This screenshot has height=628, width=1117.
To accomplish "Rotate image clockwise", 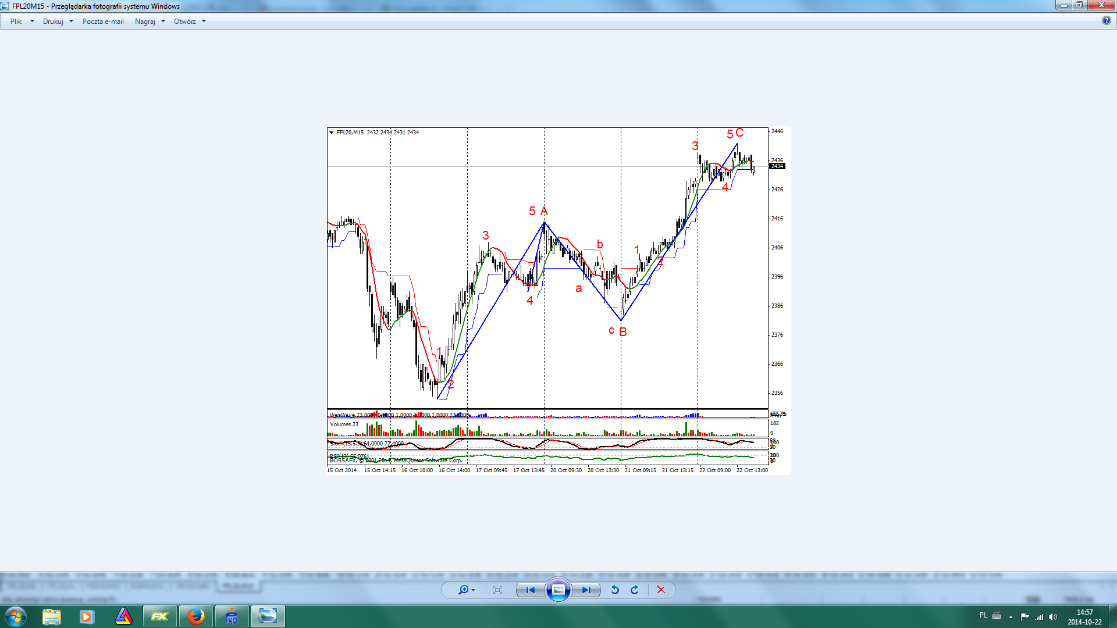I will 635,590.
